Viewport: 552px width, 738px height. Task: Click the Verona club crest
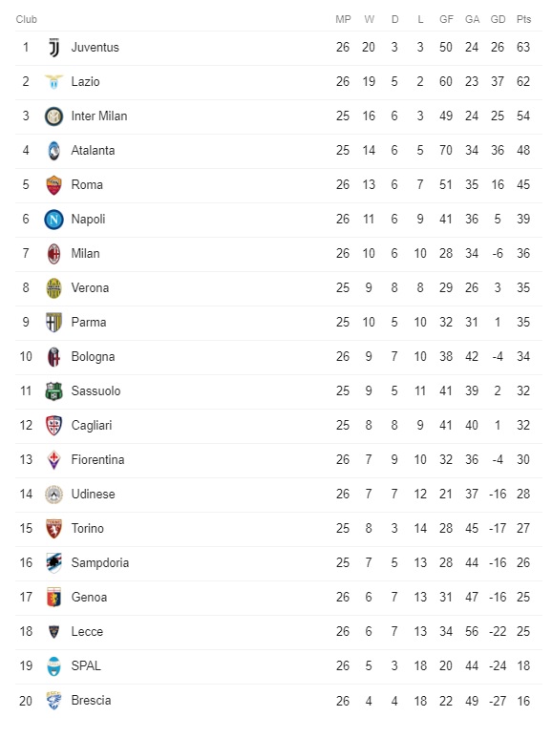click(53, 288)
